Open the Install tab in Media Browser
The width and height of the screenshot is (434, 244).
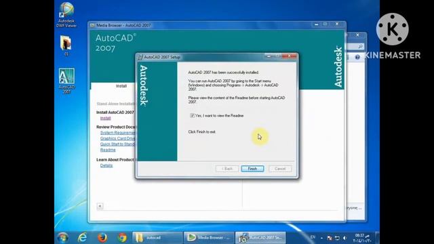click(x=121, y=86)
